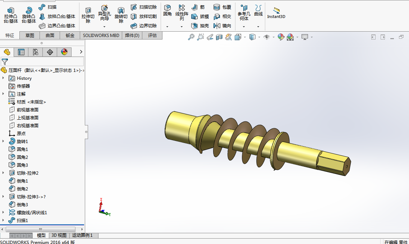Viewport: 409px width, 244px height.
Task: Open dropdown arrow under Reference Geometry (参考几何体)
Action: (244, 27)
